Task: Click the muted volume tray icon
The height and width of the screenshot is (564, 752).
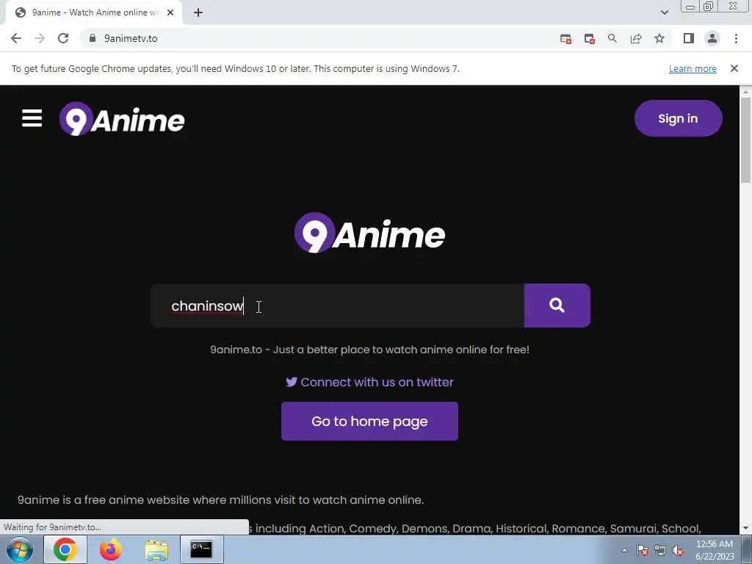Action: pyautogui.click(x=678, y=550)
